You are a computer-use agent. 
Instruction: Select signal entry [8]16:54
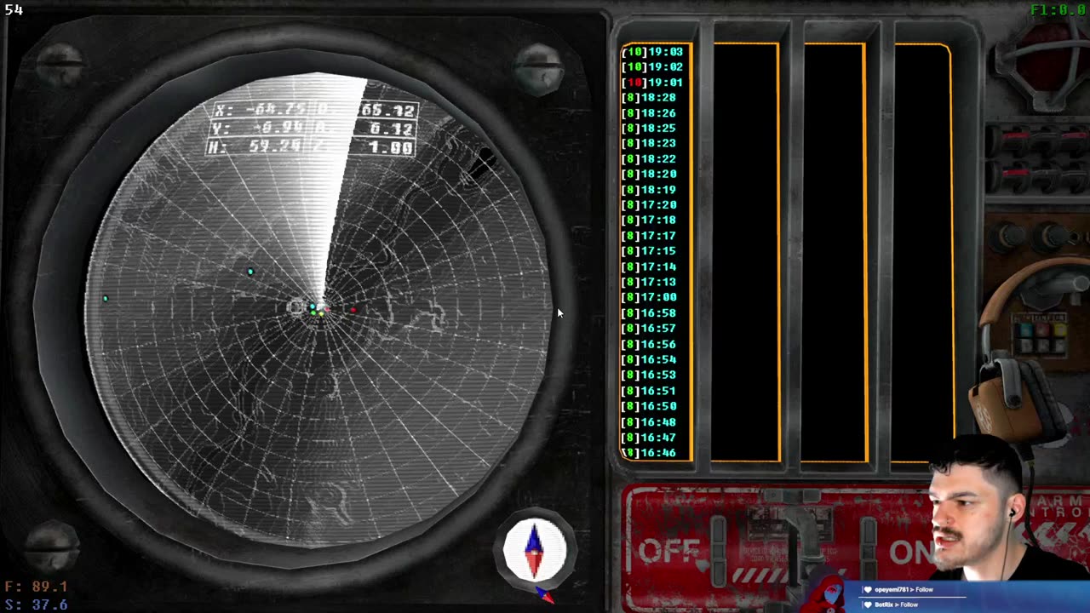click(x=651, y=359)
